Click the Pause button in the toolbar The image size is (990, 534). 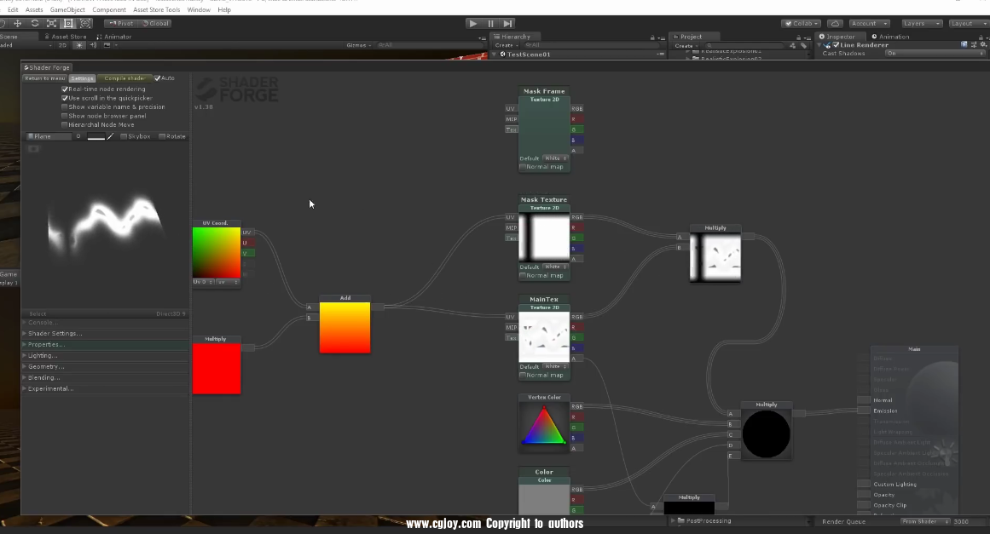[490, 24]
